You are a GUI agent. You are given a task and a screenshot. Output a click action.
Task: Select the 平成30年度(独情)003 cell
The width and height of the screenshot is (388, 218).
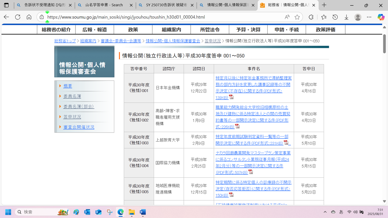[139, 140]
